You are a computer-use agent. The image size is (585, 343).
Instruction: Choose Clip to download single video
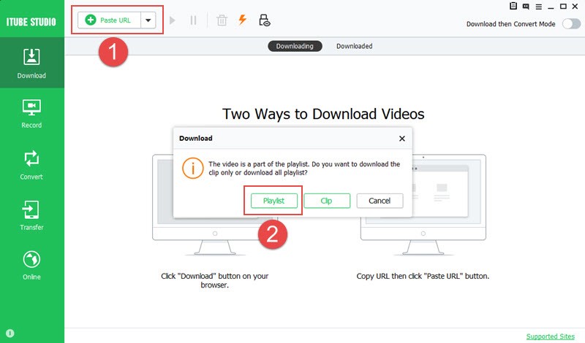327,201
